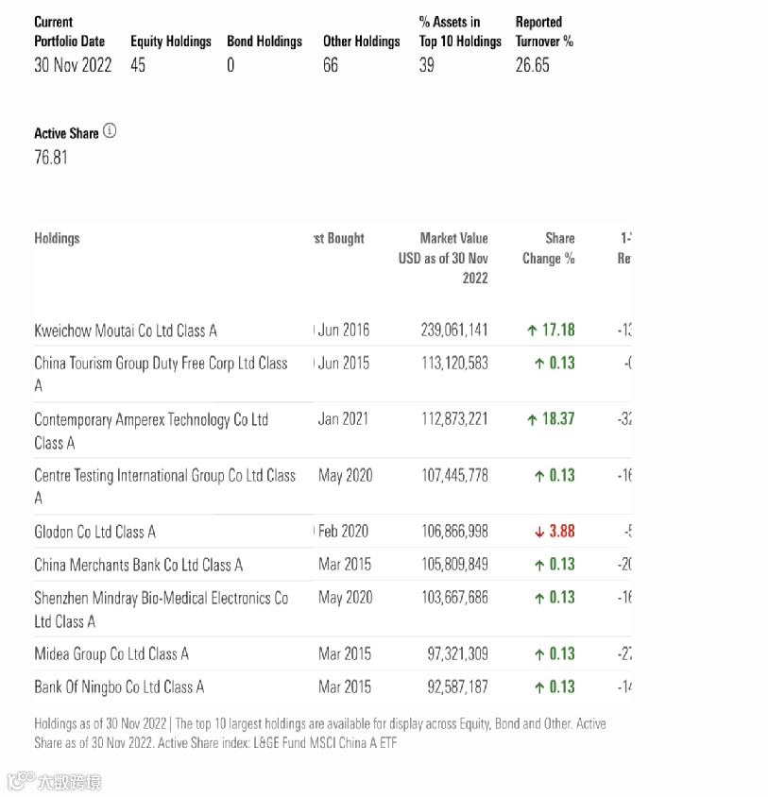Click the Jun 2015 first bought date
The image size is (768, 797).
[344, 363]
